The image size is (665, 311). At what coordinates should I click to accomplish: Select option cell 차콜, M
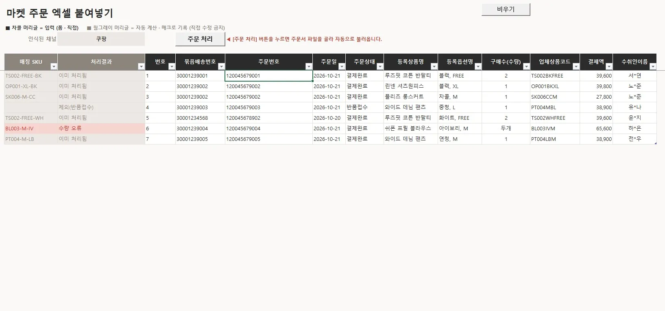460,97
